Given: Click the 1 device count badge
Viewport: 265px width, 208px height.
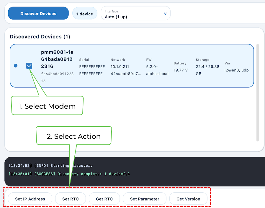Looking at the screenshot, I should tap(85, 14).
